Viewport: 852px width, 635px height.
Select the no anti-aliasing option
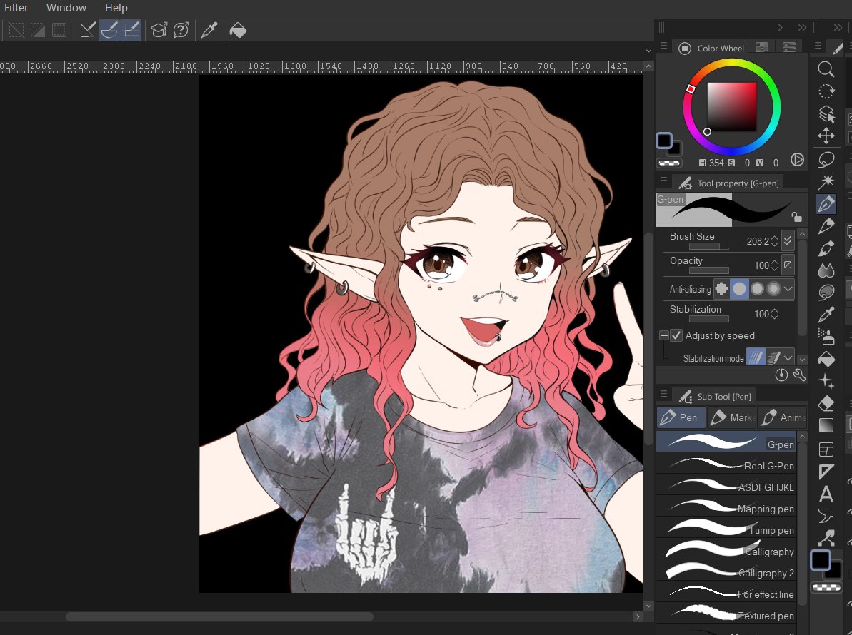(x=721, y=289)
